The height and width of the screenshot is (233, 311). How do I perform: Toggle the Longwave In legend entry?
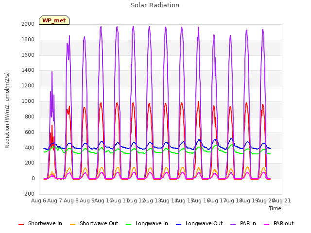(147, 223)
